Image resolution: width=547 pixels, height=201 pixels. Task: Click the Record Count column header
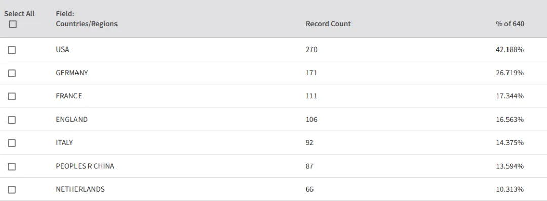[328, 24]
